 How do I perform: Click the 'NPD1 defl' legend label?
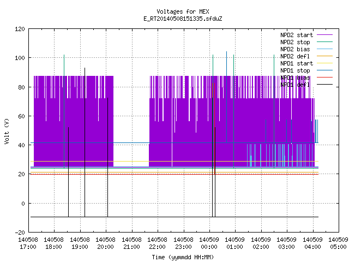tap(295, 85)
